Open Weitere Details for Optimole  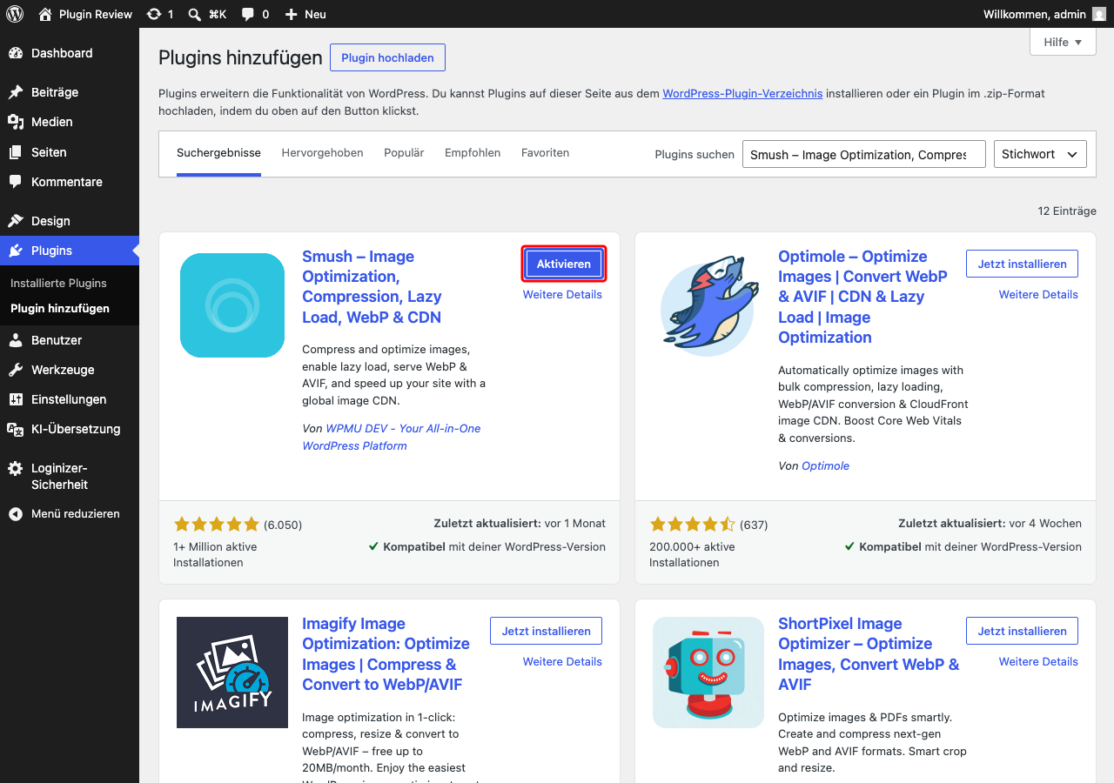[x=1038, y=295]
